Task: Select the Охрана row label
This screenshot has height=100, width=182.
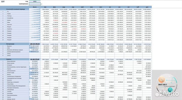Action: pyautogui.click(x=9, y=69)
